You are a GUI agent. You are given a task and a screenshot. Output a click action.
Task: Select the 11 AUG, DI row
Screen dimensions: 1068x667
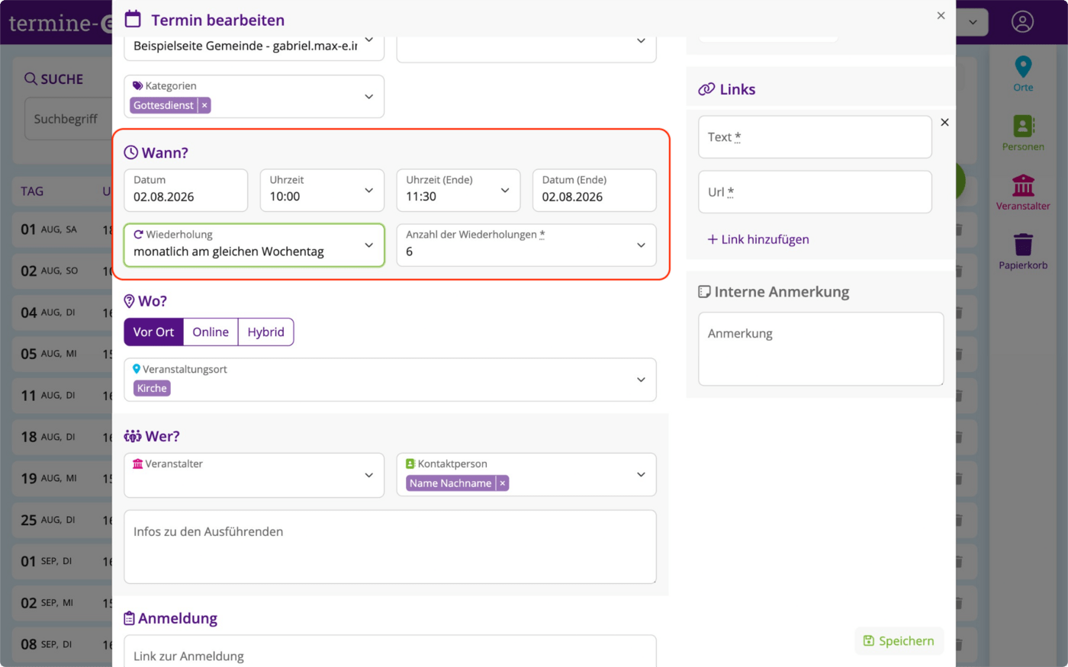[63, 396]
